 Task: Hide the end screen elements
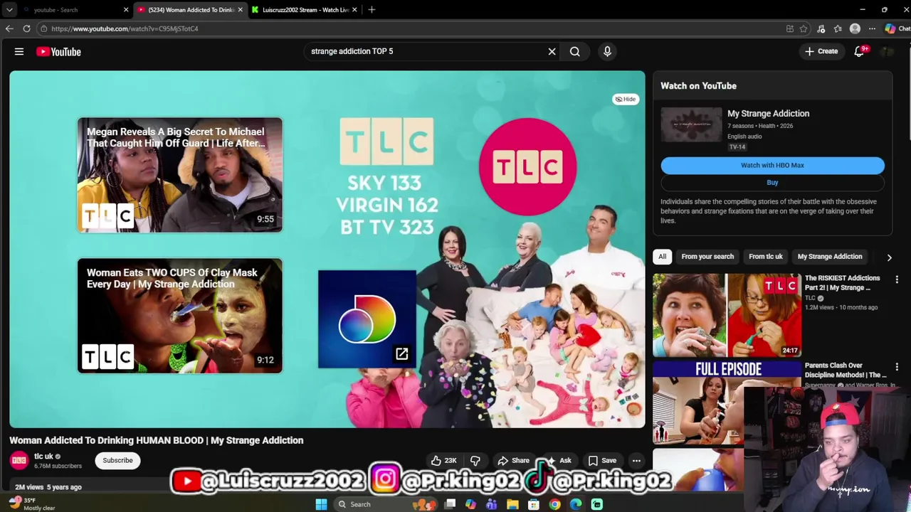click(x=626, y=99)
